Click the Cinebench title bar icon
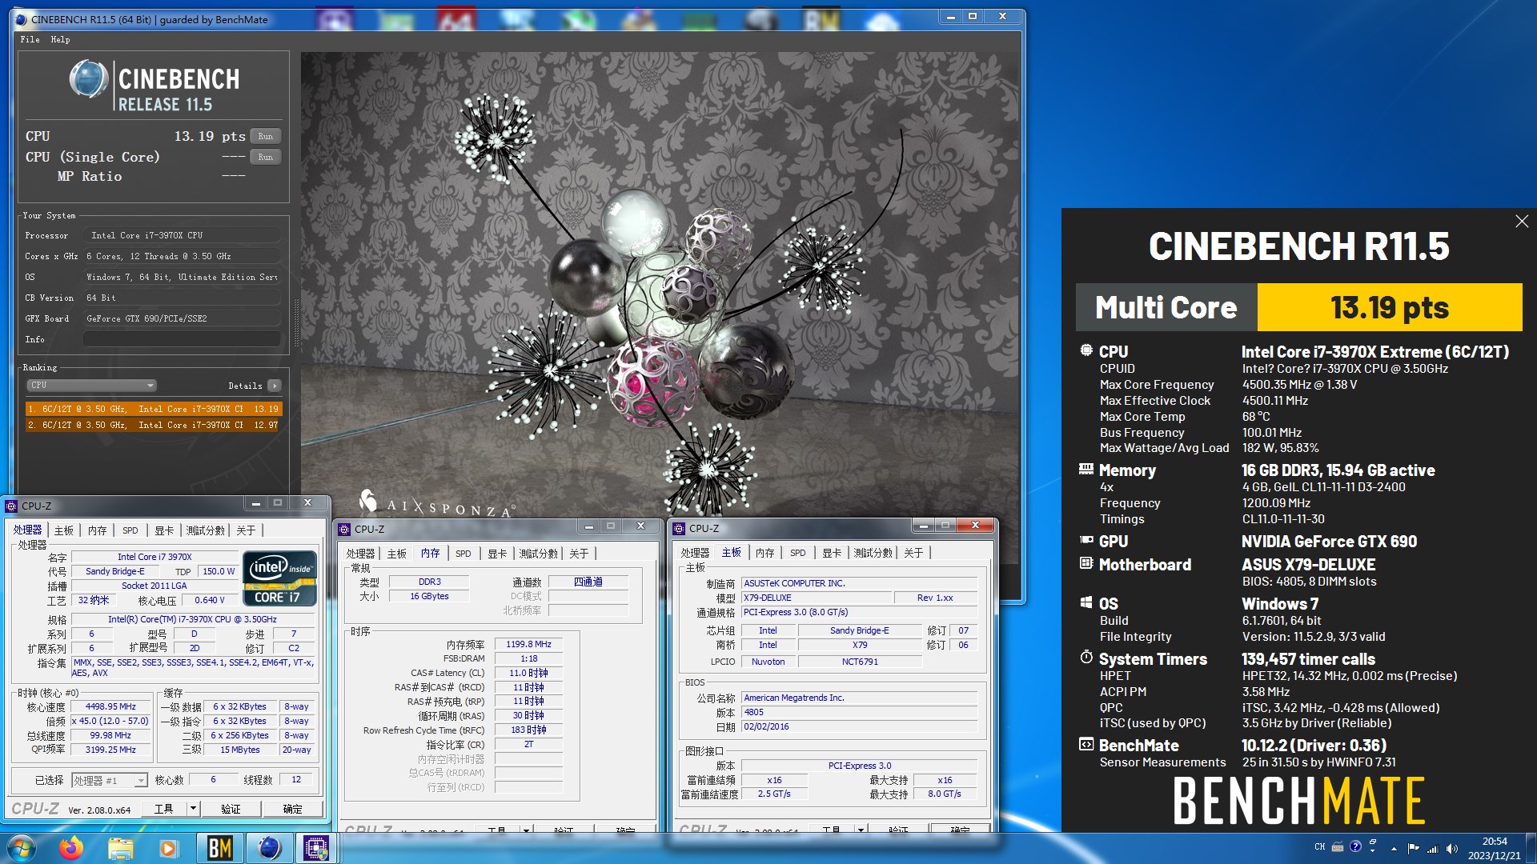The image size is (1537, 864). click(22, 19)
